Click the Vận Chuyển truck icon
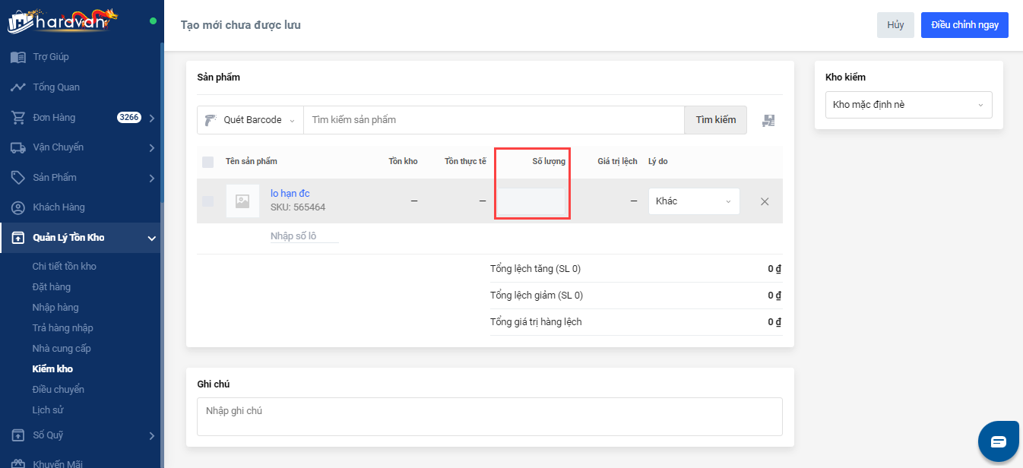The height and width of the screenshot is (468, 1023). (x=18, y=147)
